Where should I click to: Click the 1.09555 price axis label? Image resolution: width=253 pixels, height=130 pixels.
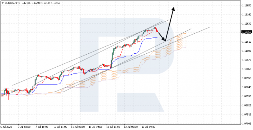[247, 78]
